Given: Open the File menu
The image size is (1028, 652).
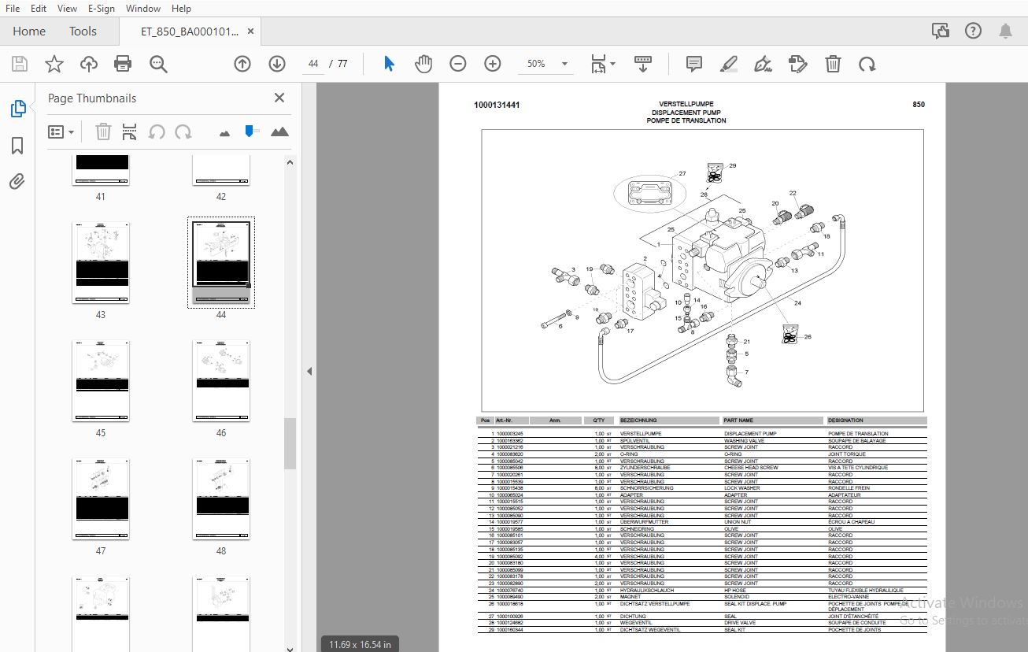Looking at the screenshot, I should click(x=13, y=9).
